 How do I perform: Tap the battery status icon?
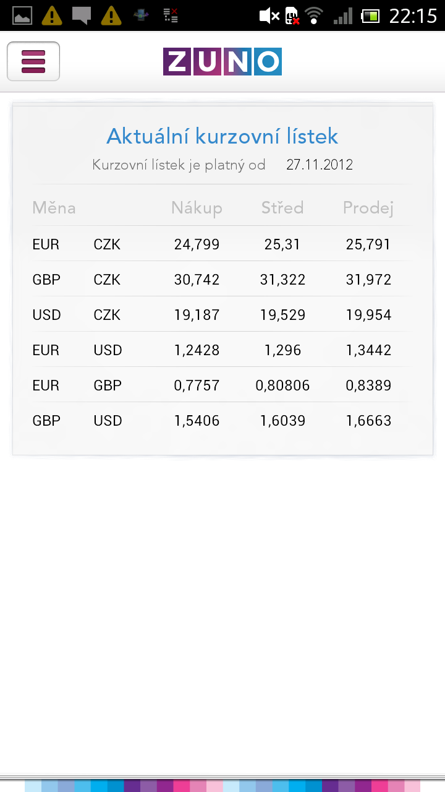370,15
